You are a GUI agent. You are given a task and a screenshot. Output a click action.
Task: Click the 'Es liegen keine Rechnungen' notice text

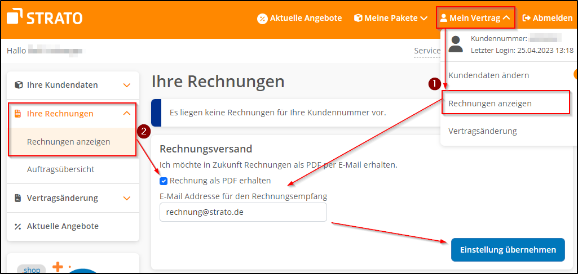277,113
